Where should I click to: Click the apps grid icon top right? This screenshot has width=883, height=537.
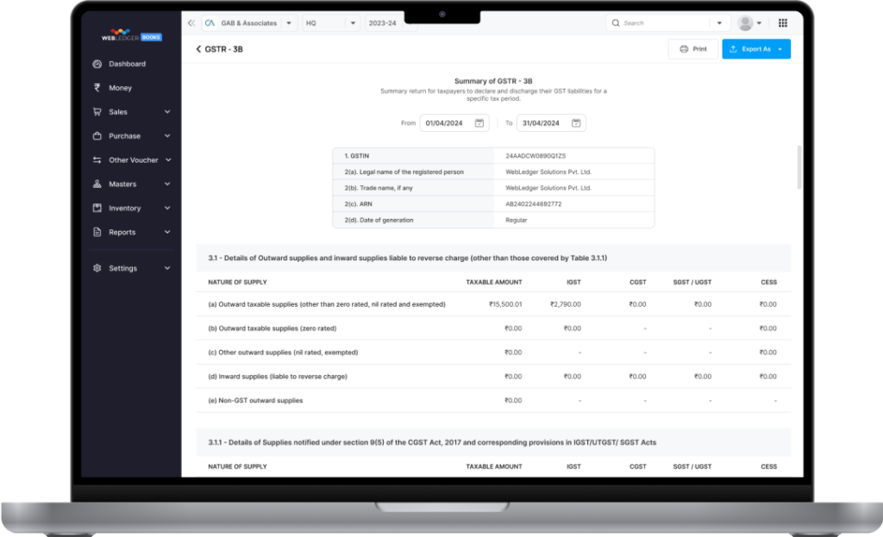[x=783, y=22]
